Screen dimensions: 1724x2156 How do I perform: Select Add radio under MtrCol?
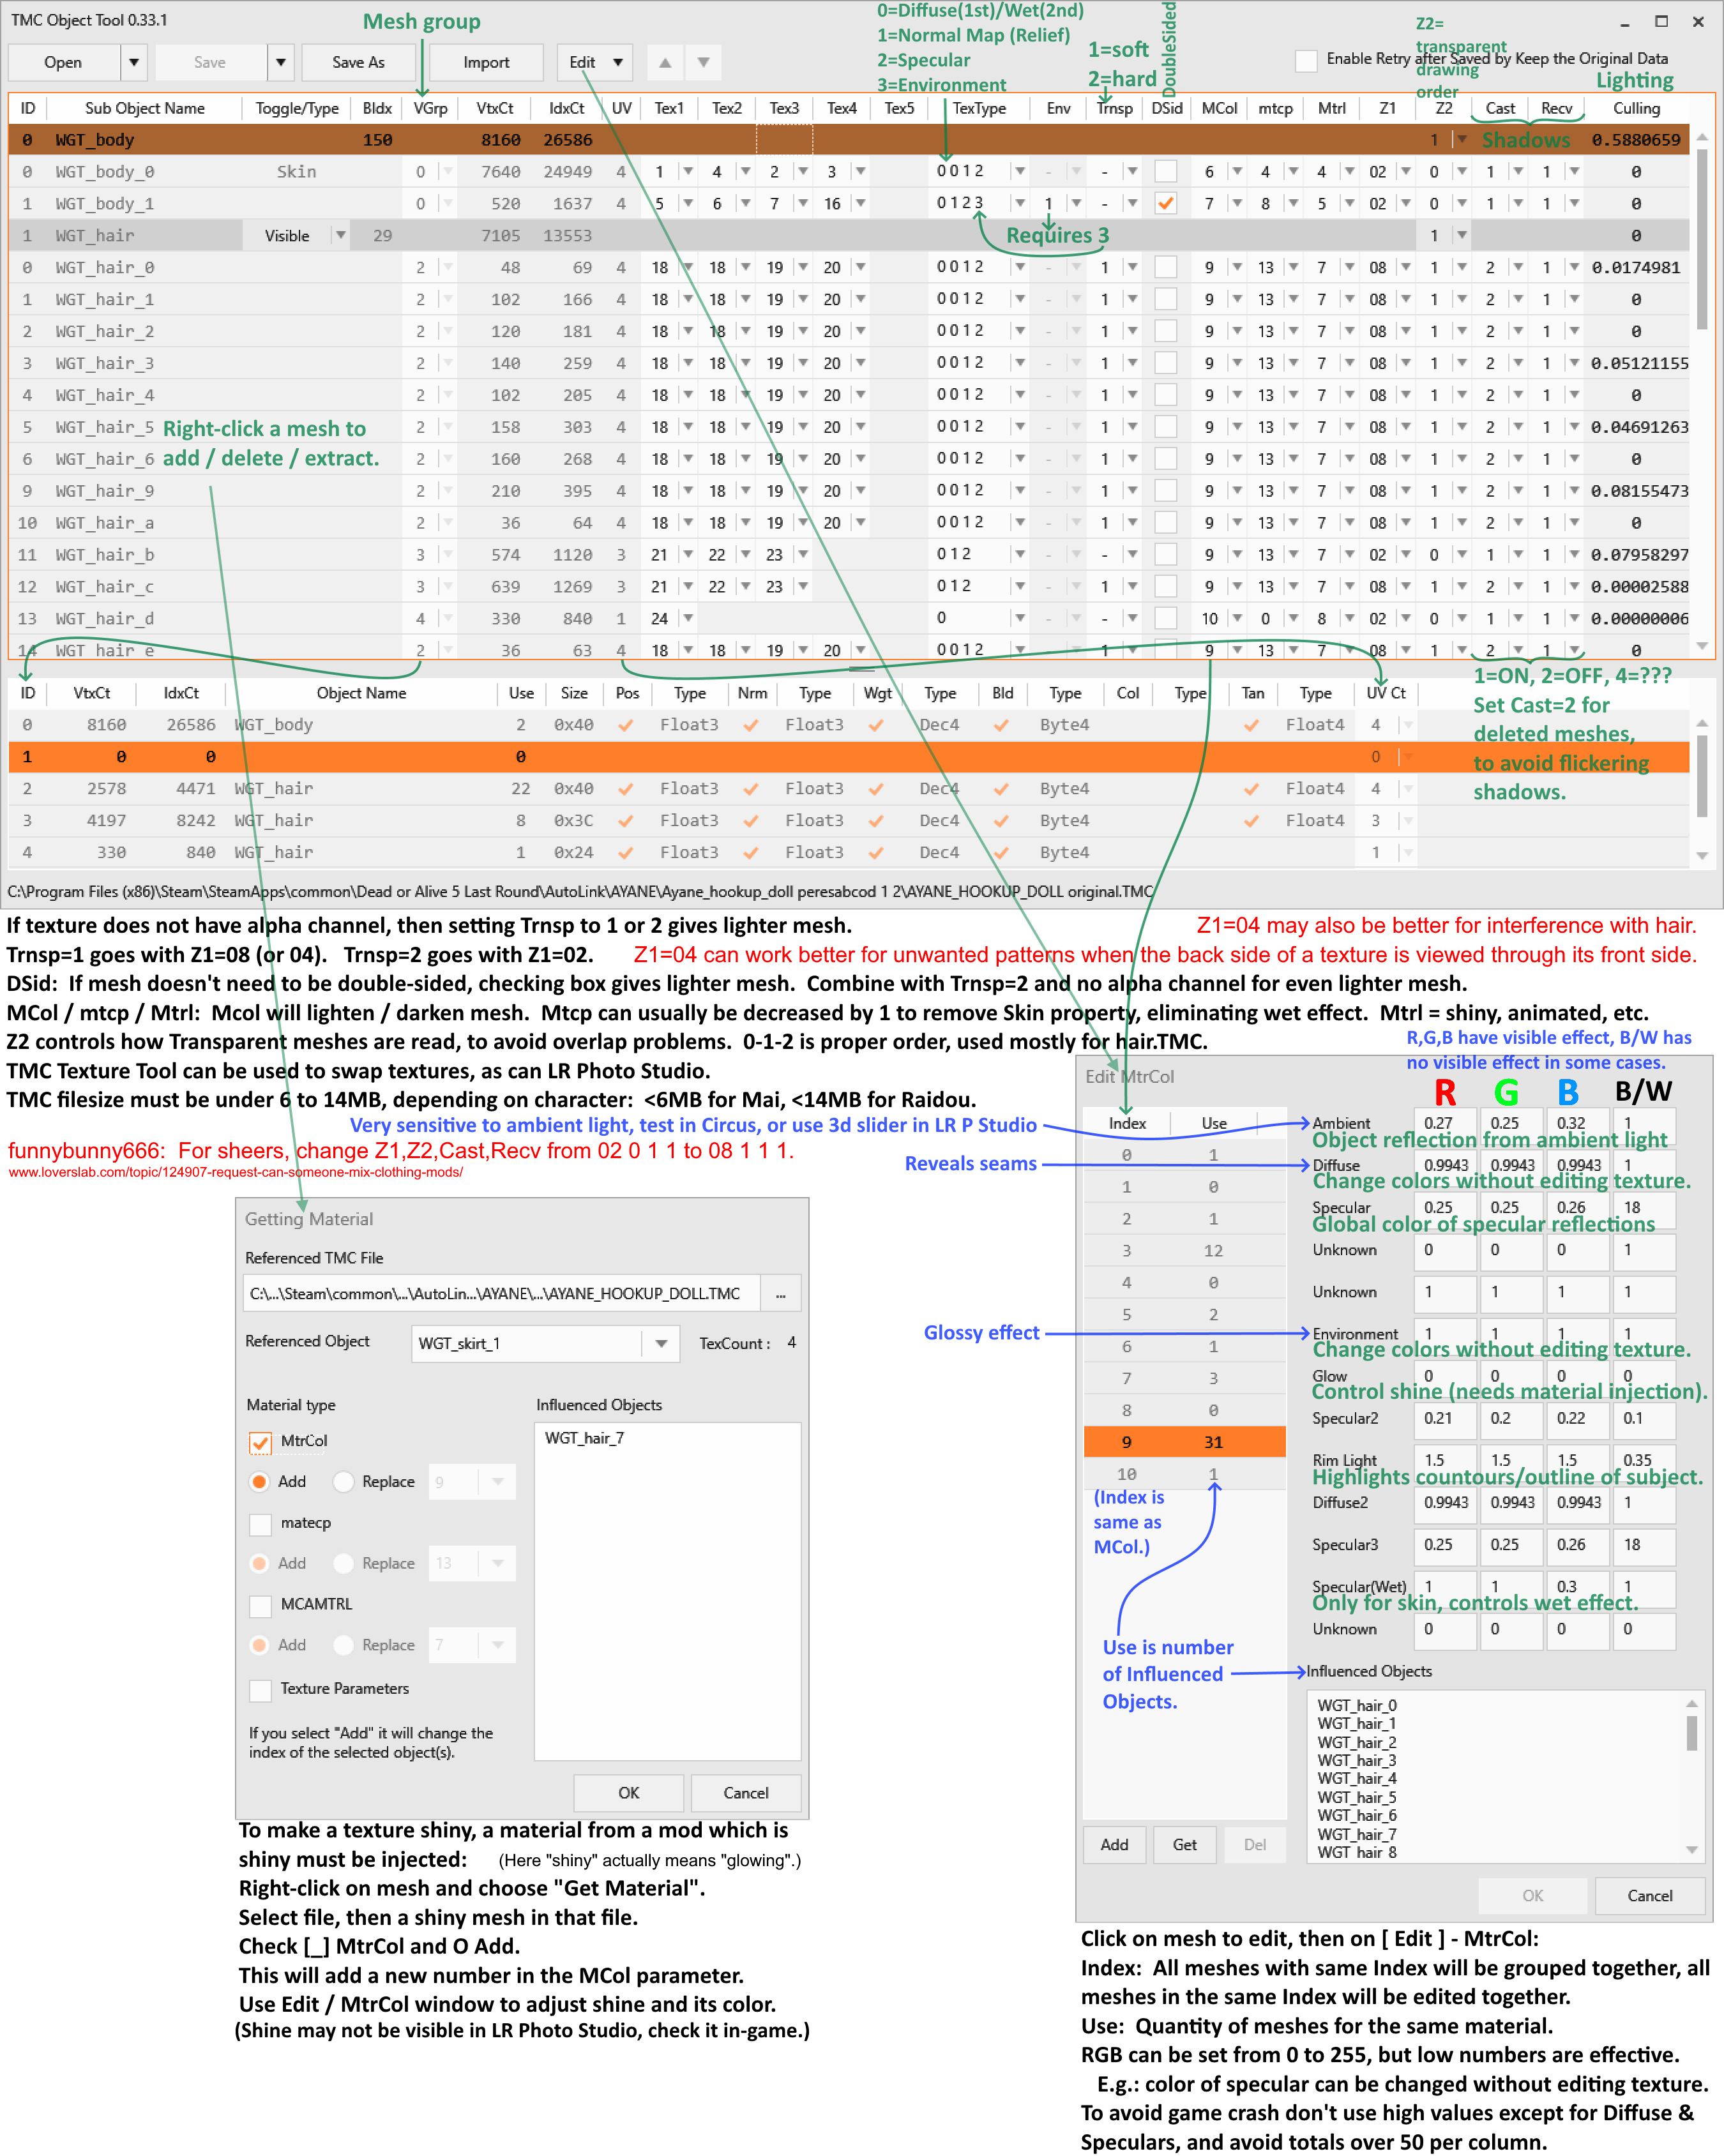[x=259, y=1482]
